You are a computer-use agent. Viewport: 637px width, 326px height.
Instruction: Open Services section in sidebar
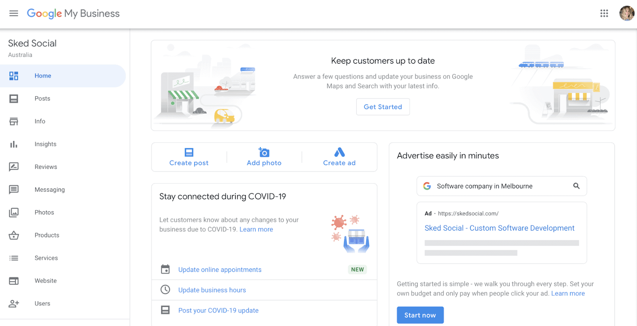pos(63,258)
